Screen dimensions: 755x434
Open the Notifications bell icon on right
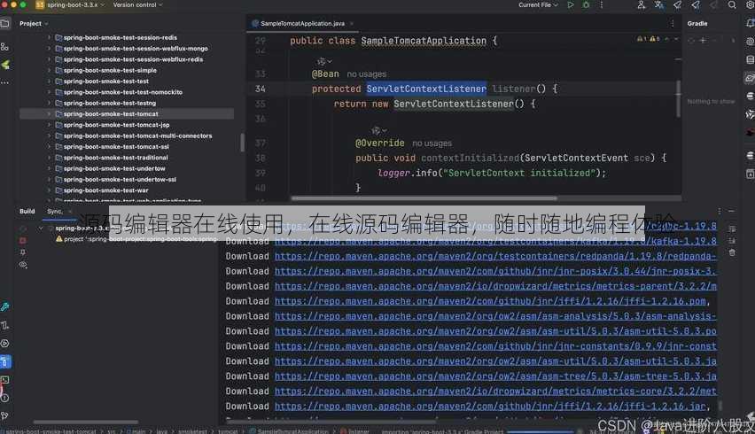[x=750, y=23]
